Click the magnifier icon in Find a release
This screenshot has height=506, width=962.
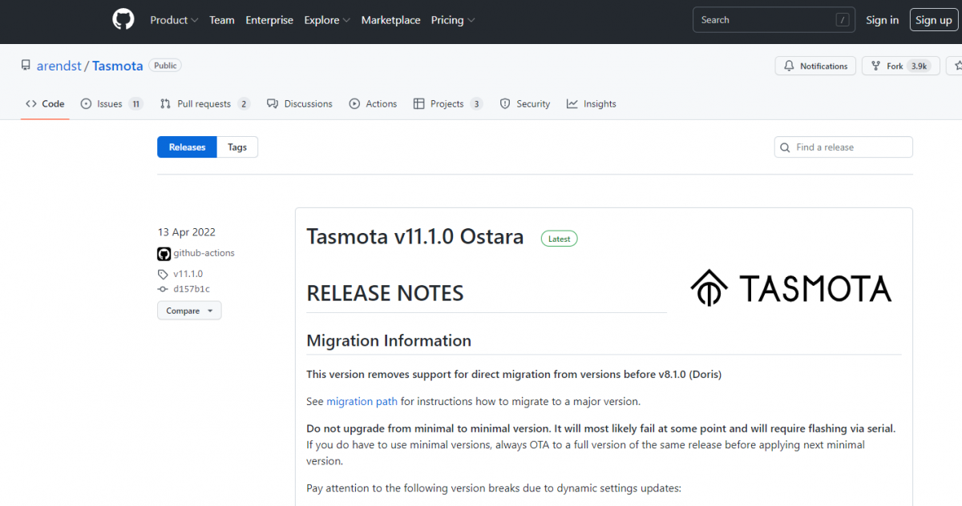(x=786, y=147)
